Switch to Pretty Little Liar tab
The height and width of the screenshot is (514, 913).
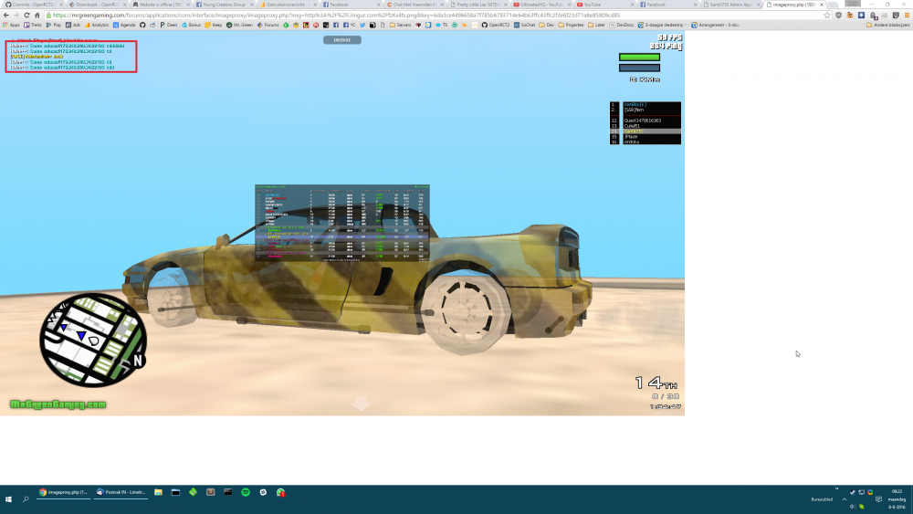pos(477,5)
